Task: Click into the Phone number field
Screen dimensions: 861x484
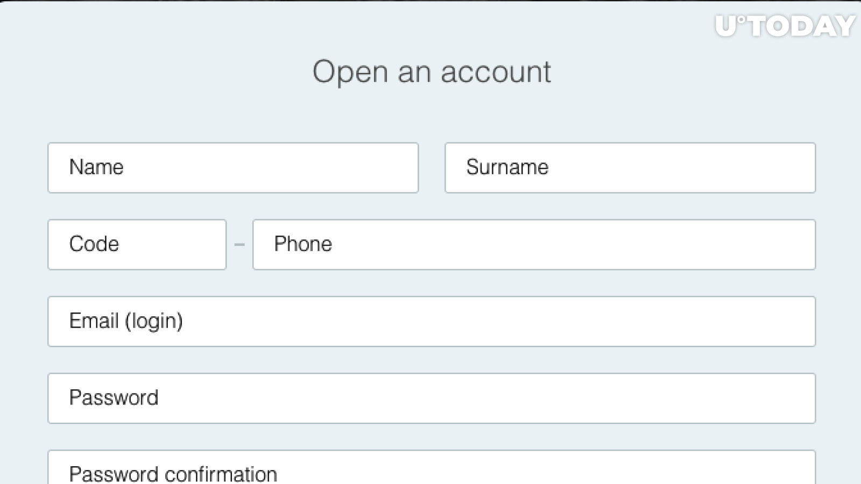Action: pos(534,245)
